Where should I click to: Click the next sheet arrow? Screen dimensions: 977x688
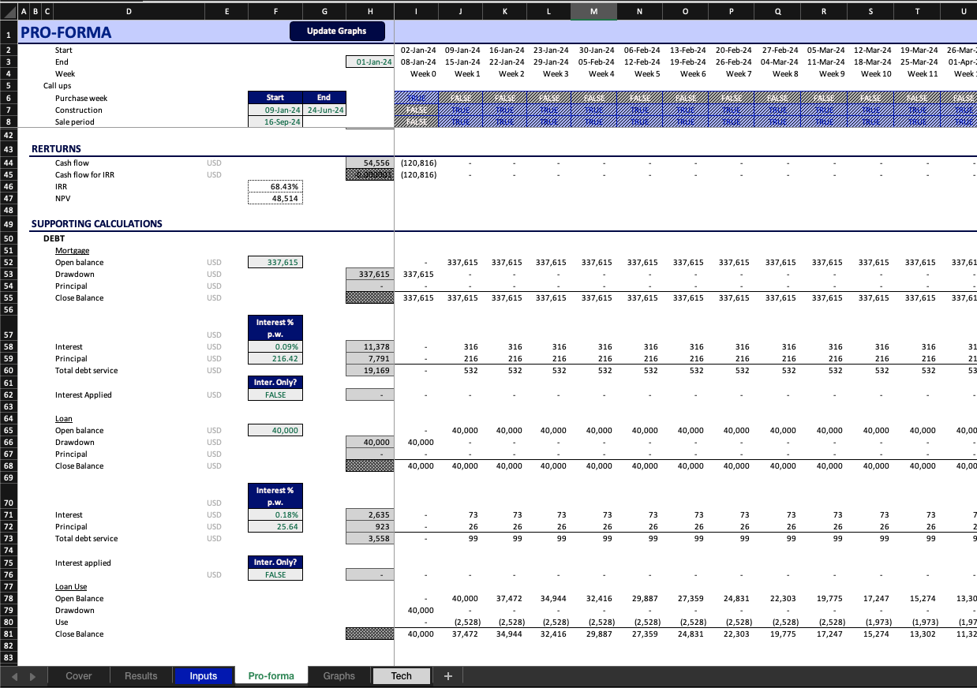[x=32, y=676]
